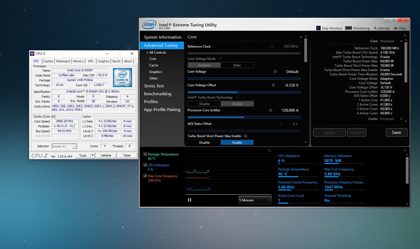Save the tuning profile
The width and height of the screenshot is (420, 249).
pyautogui.click(x=396, y=133)
